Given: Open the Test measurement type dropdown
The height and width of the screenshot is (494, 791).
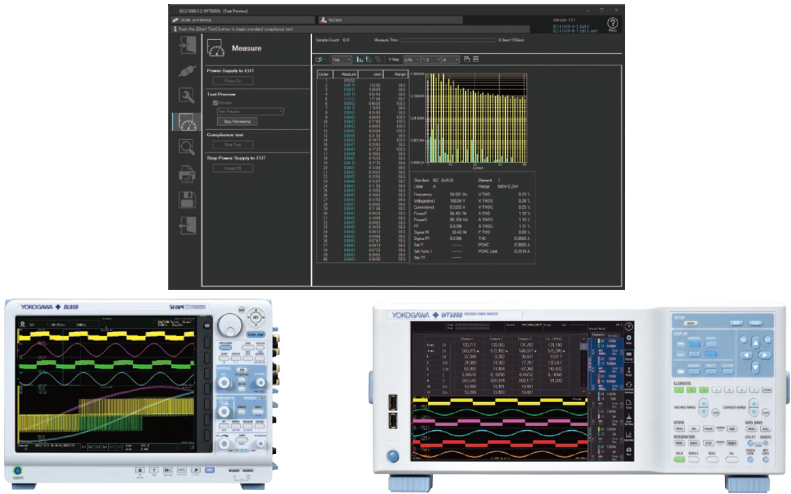Looking at the screenshot, I should (342, 59).
